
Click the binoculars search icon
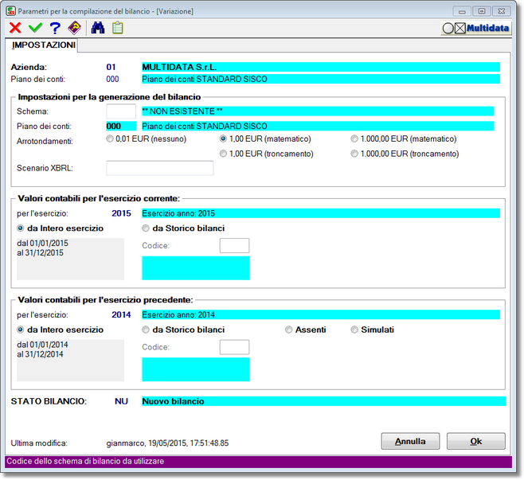pos(98,28)
